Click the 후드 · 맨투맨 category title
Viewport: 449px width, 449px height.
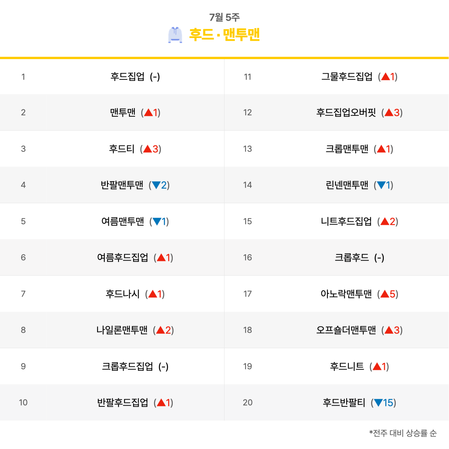click(224, 35)
